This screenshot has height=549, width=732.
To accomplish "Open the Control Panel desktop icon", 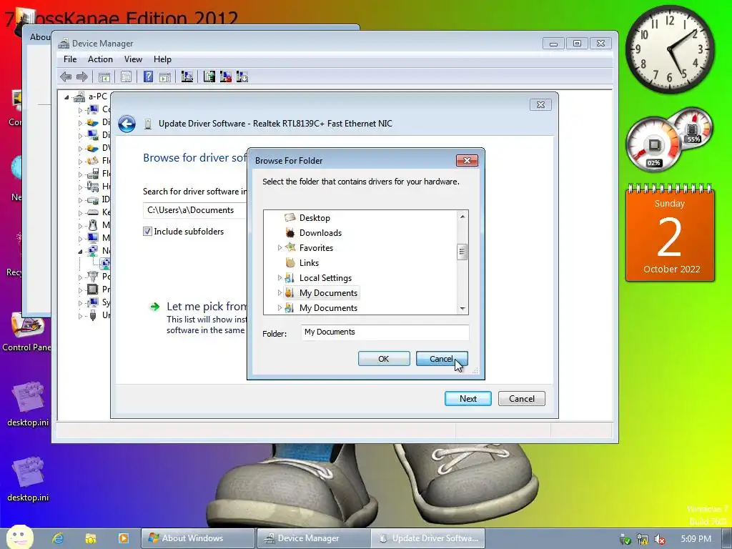I will point(26,332).
